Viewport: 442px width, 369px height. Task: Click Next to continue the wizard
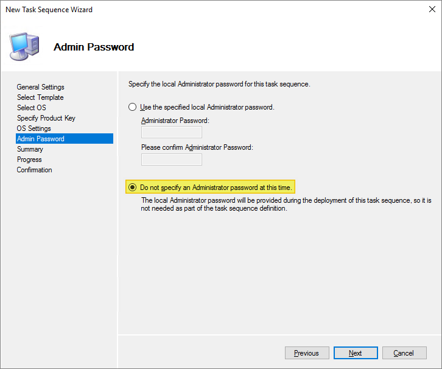pyautogui.click(x=356, y=353)
